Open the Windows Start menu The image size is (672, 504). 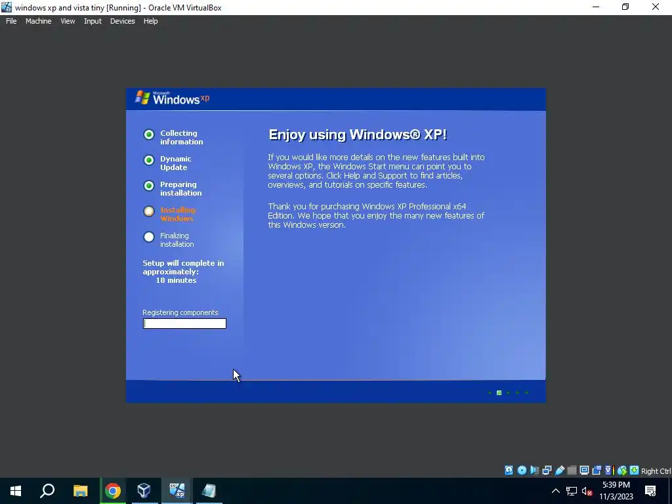(x=16, y=491)
